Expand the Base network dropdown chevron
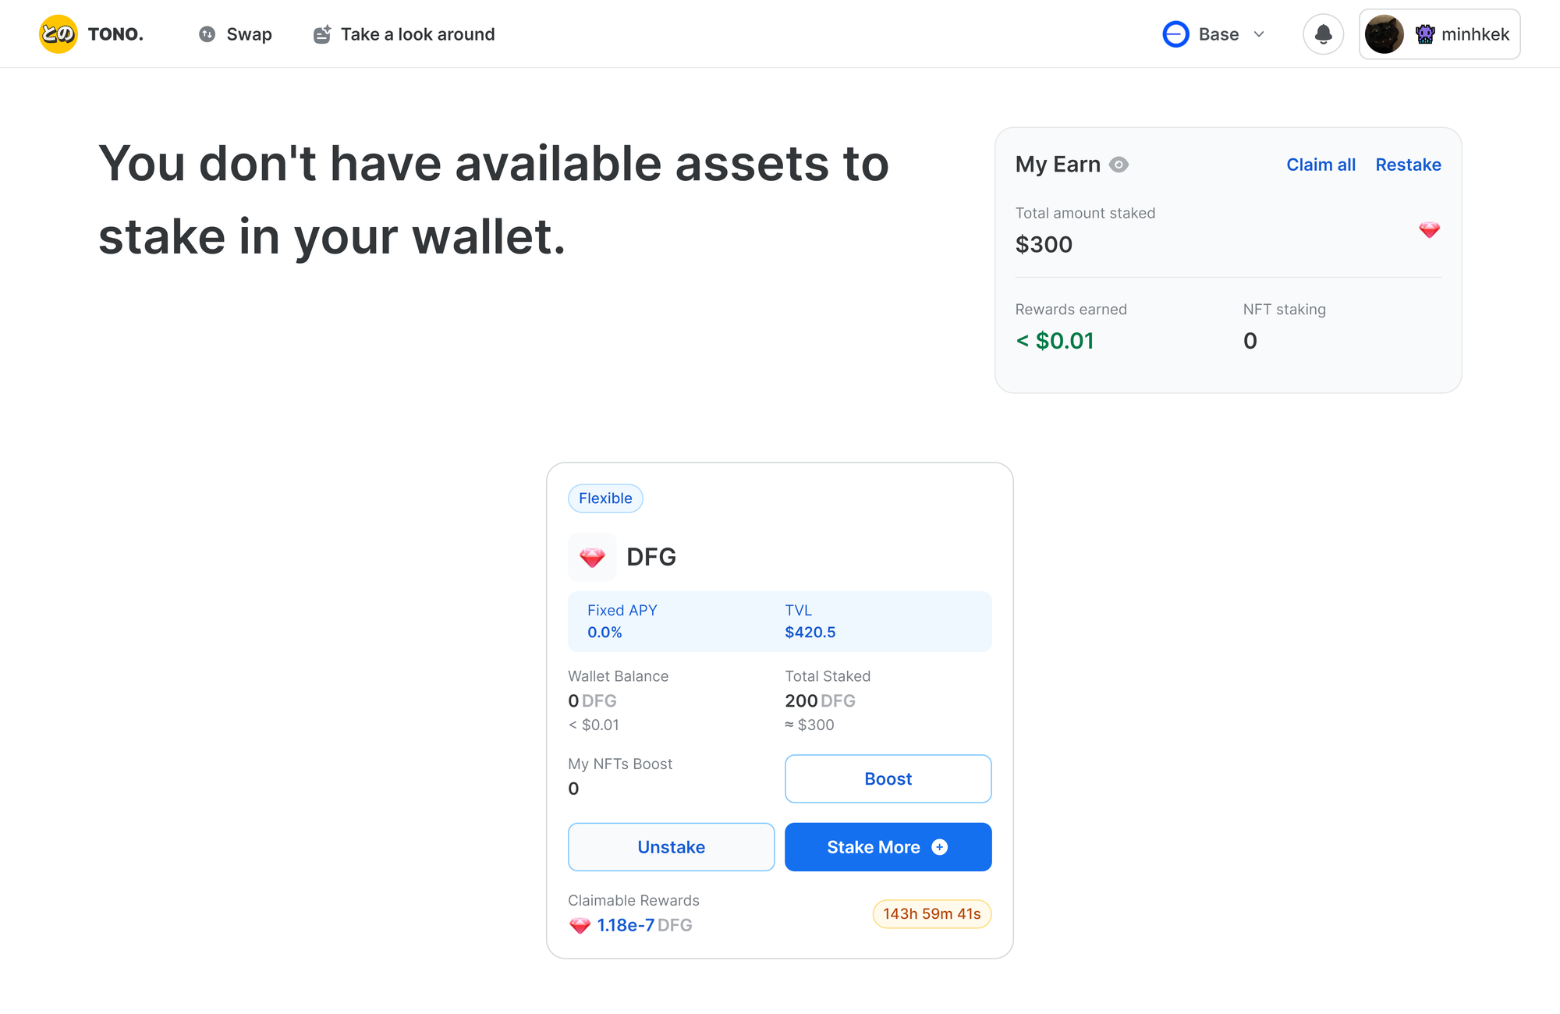This screenshot has height=1014, width=1560. [1259, 34]
